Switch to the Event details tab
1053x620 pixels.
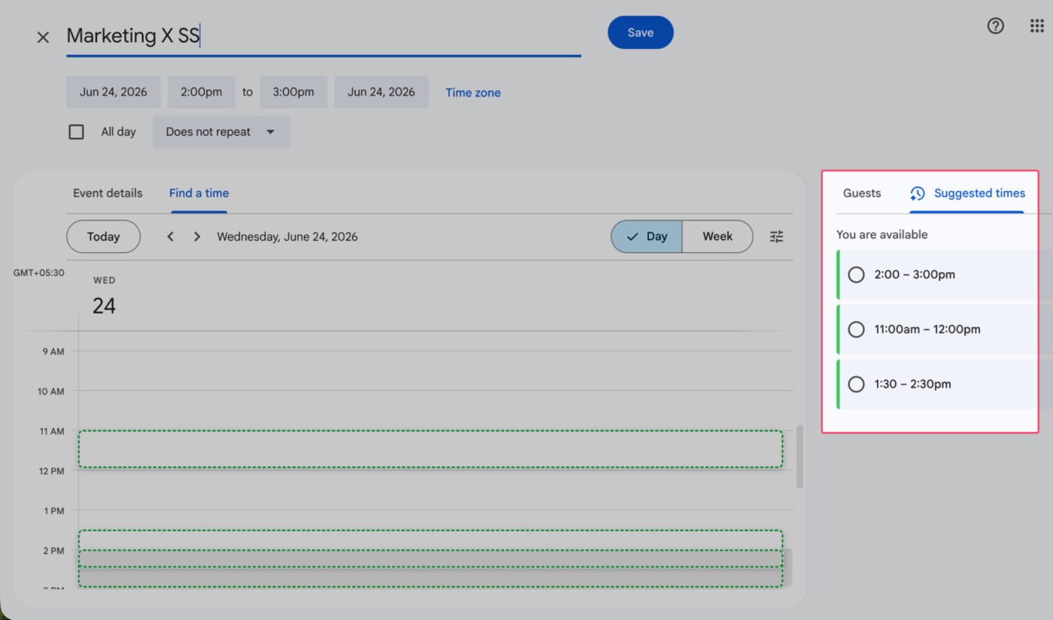pyautogui.click(x=108, y=193)
